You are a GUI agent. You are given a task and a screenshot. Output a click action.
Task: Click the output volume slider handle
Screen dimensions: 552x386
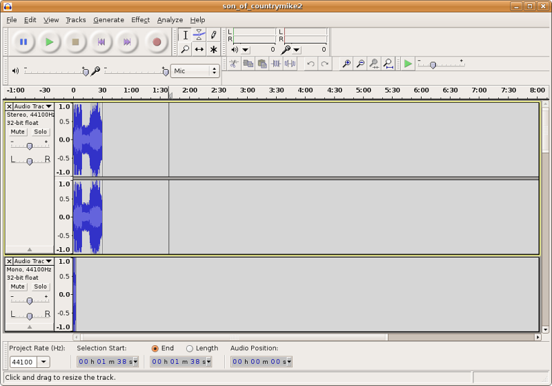tap(85, 73)
